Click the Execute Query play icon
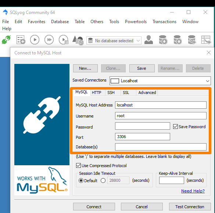The width and height of the screenshot is (215, 213). pyautogui.click(x=35, y=40)
